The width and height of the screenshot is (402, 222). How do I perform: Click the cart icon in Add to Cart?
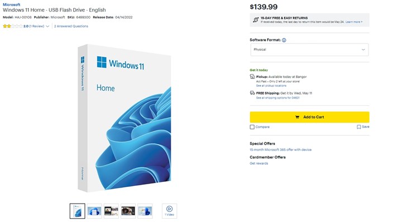297,117
